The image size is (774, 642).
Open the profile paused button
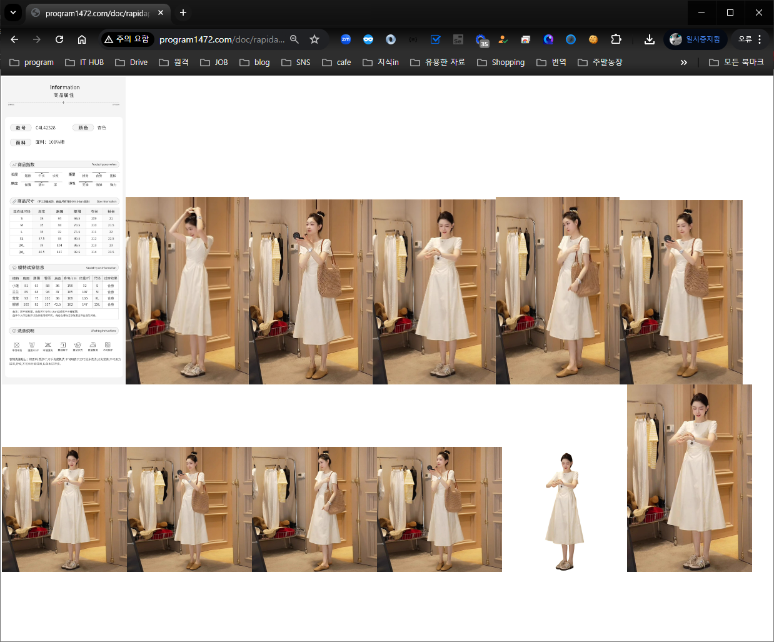click(695, 39)
